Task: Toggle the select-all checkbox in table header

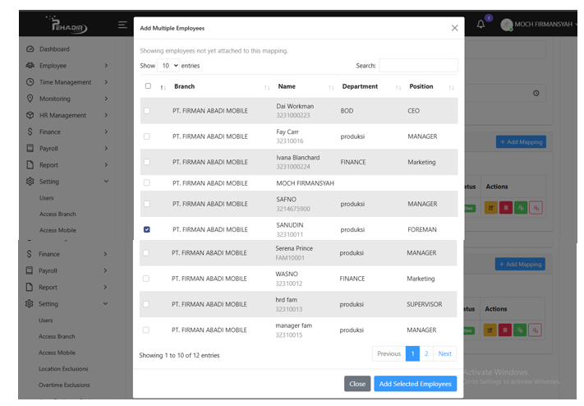Action: 148,86
